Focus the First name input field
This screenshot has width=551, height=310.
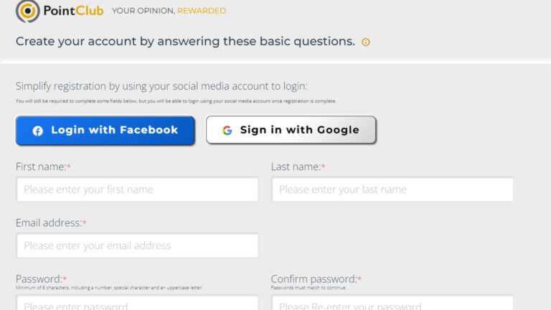pyautogui.click(x=138, y=189)
